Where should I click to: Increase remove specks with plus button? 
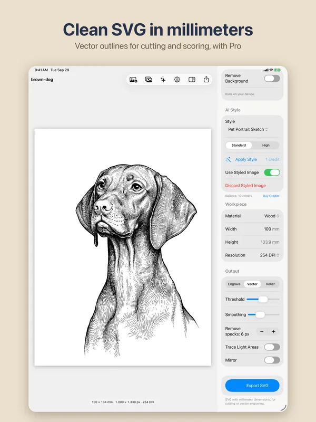273,332
